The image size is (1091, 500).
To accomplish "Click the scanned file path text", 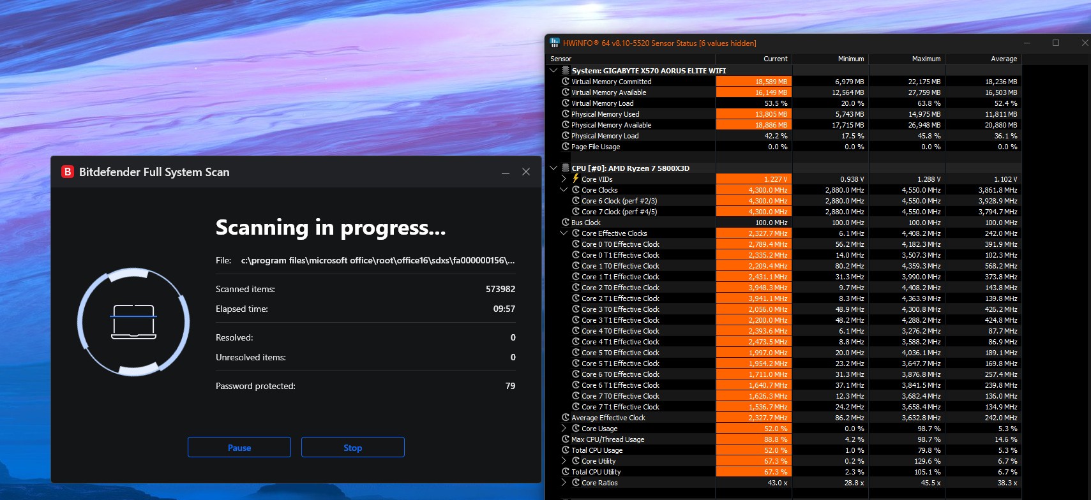I will pos(378,260).
